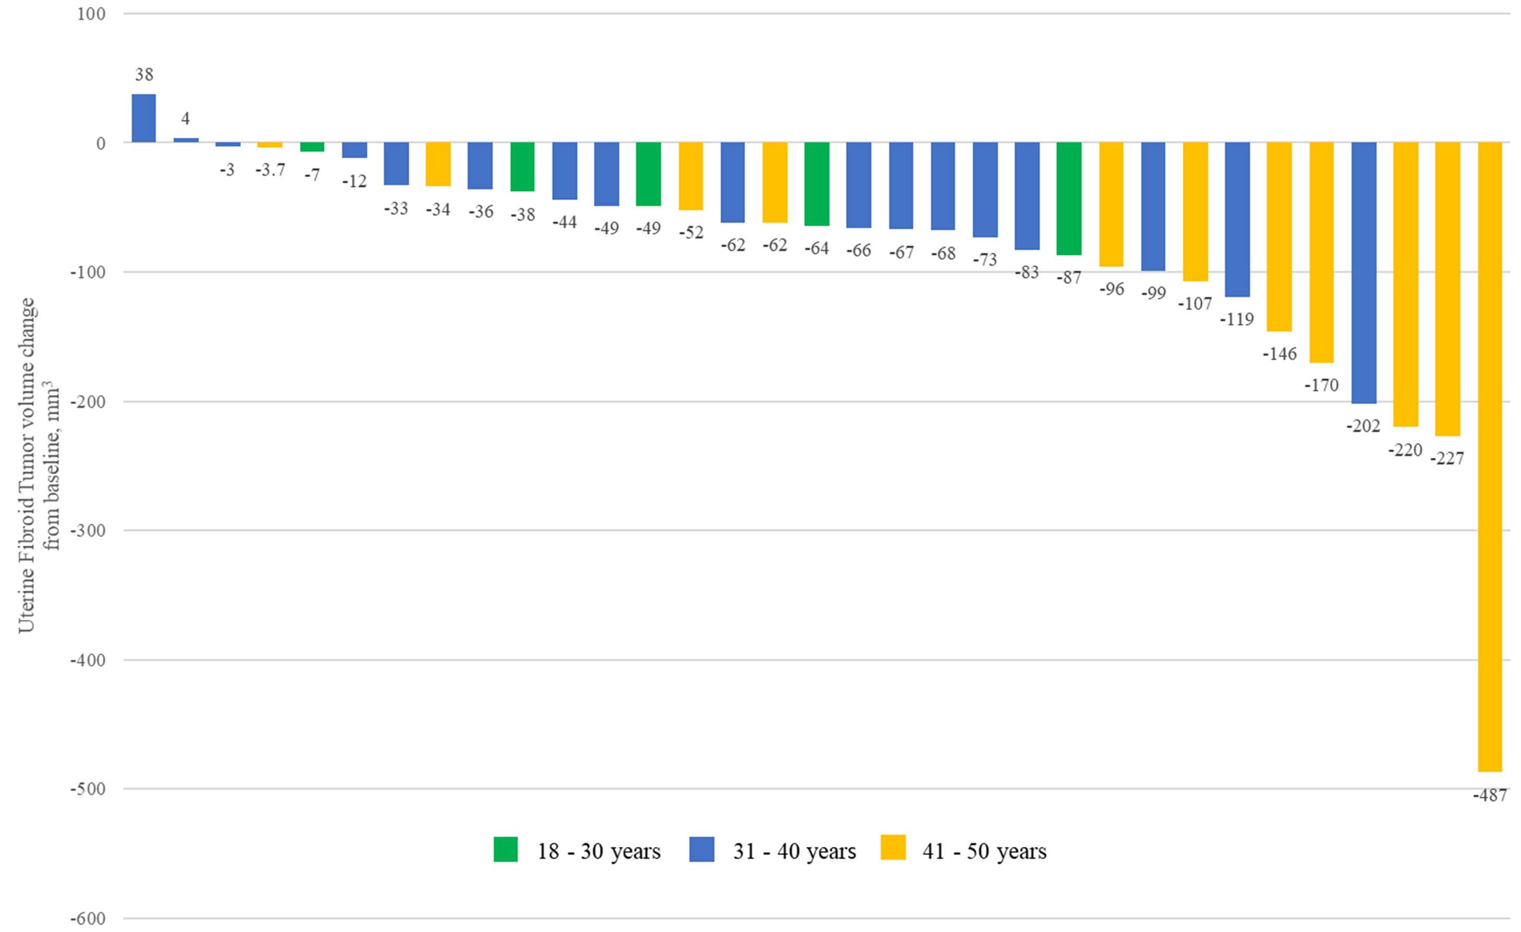Select the tallest yellow bar labeled -487
This screenshot has height=932, width=1521.
[x=1490, y=457]
